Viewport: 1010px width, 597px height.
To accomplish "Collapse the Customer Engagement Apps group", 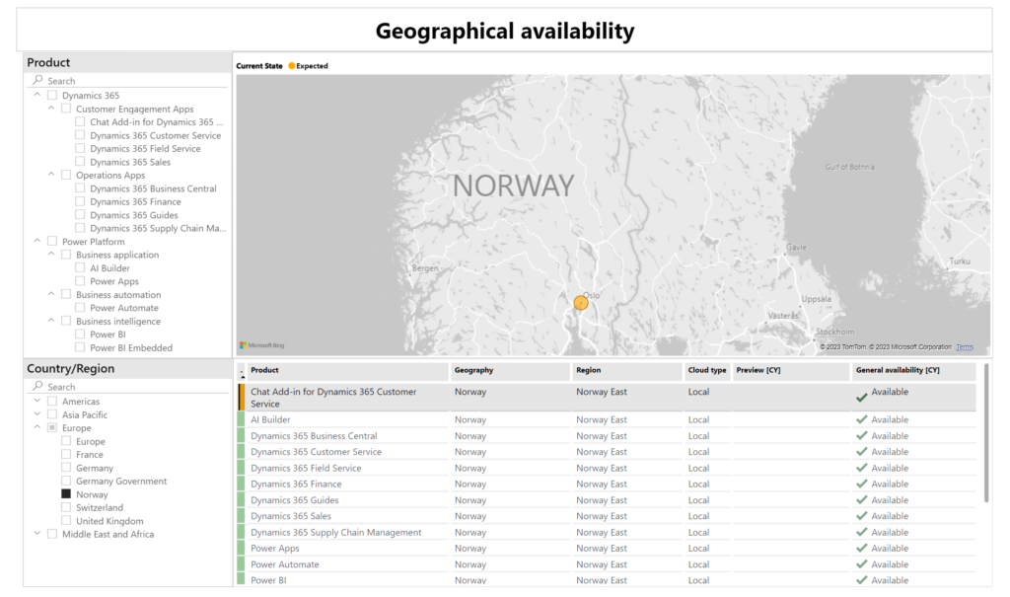I will point(51,109).
